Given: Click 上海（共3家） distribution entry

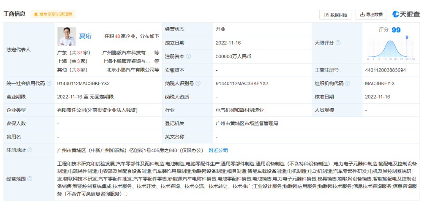Looking at the screenshot, I should (72, 61).
